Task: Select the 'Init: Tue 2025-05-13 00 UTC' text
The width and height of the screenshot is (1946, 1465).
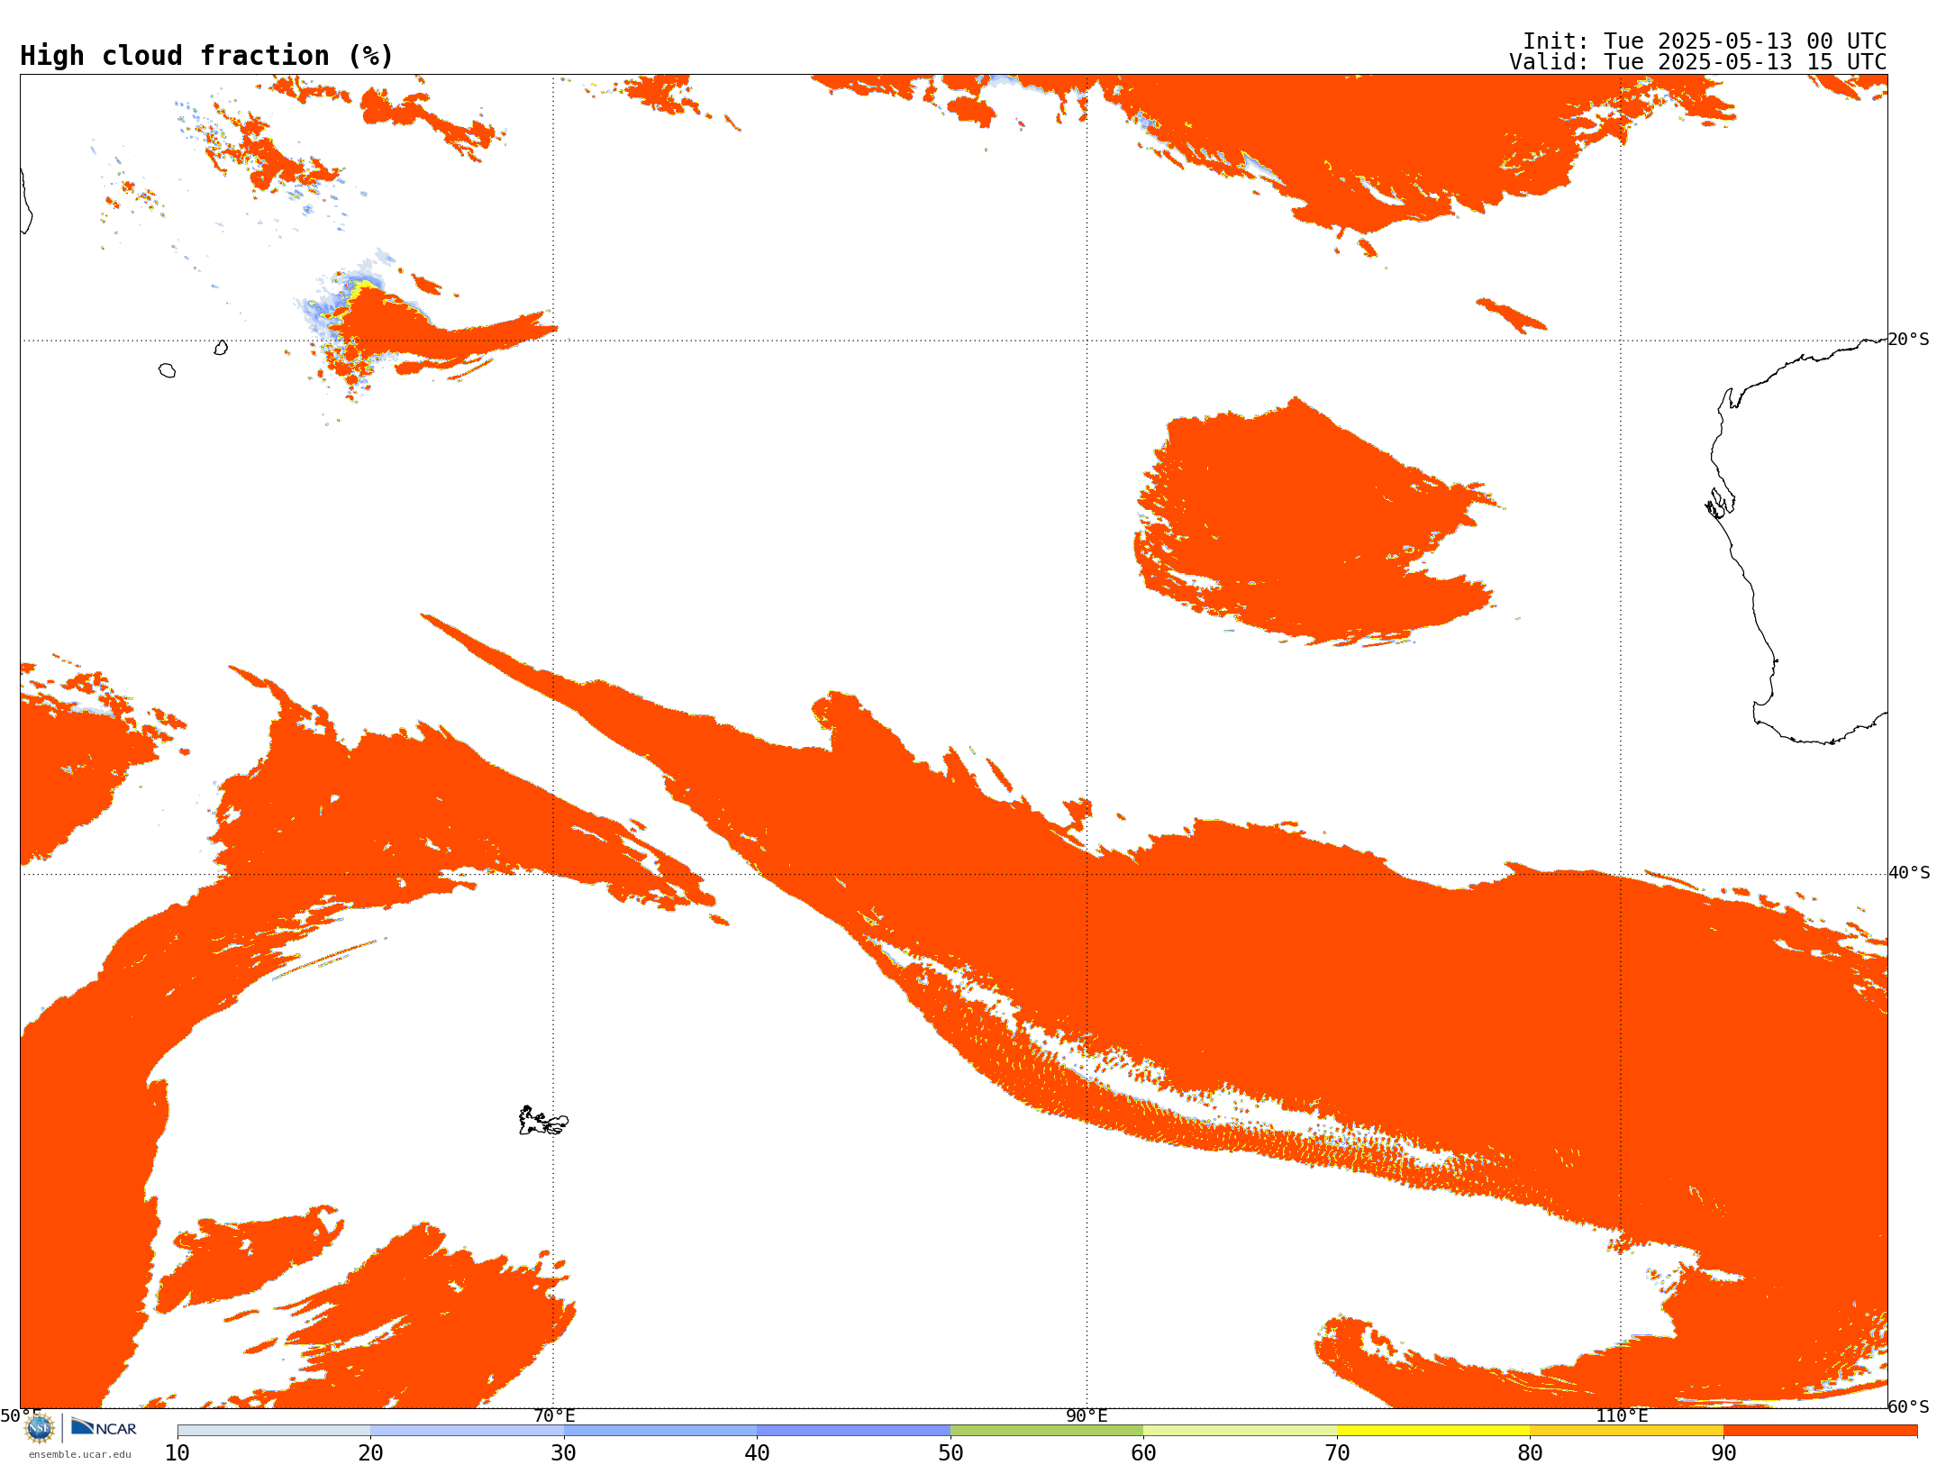Action: [x=1705, y=41]
